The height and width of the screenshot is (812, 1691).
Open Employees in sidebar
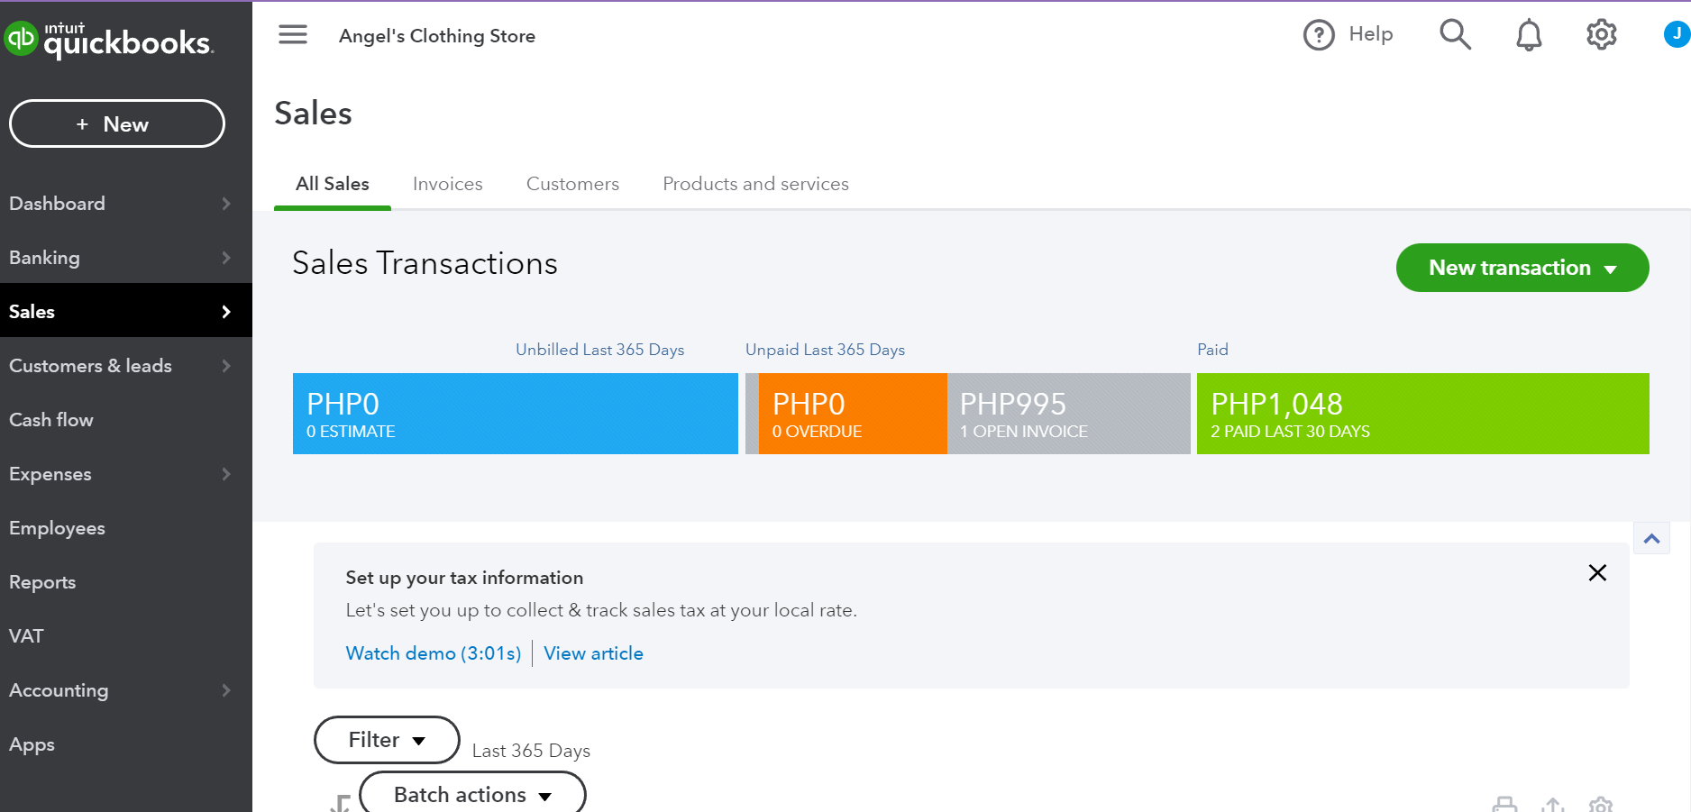pyautogui.click(x=57, y=528)
